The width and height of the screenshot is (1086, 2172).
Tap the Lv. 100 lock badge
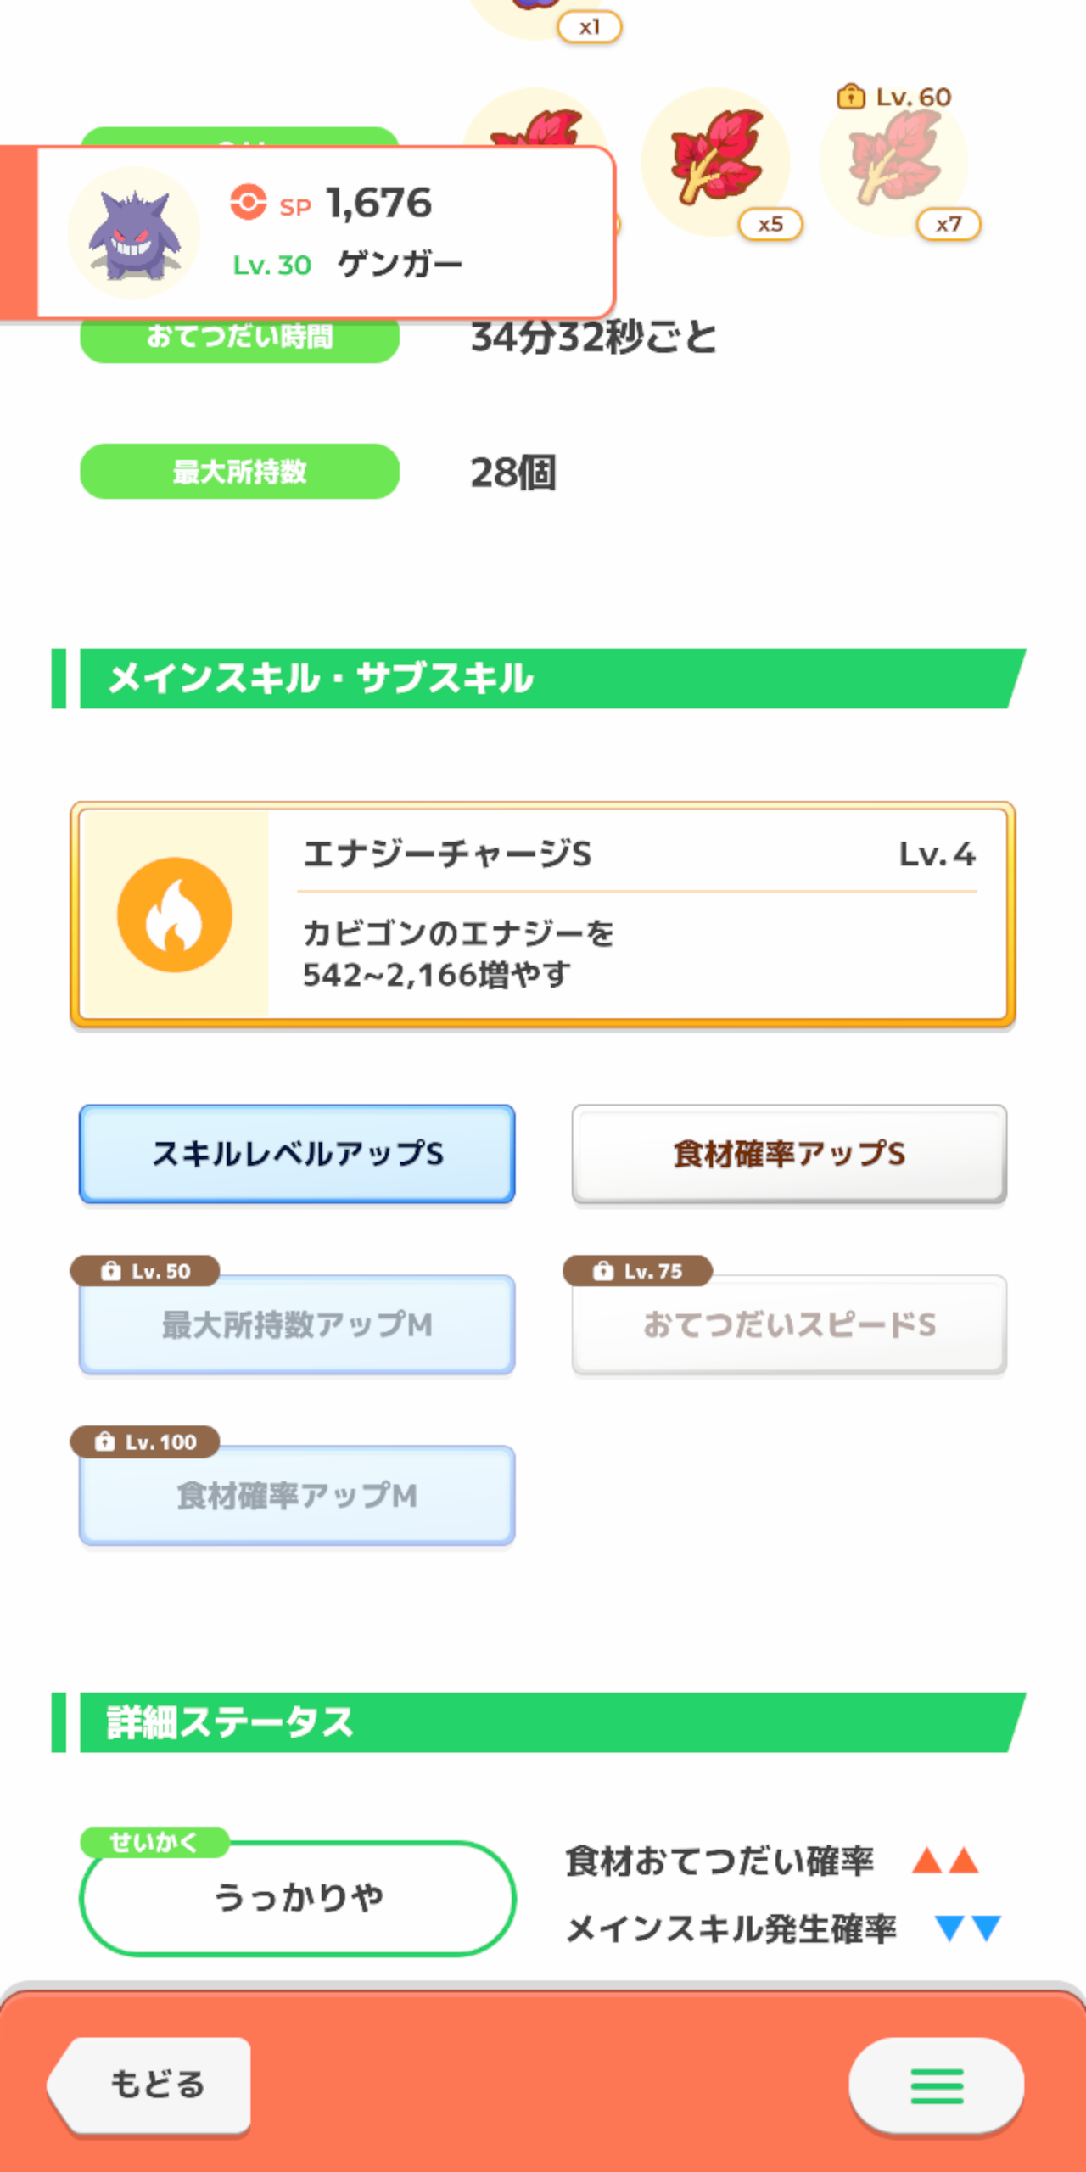pyautogui.click(x=145, y=1441)
